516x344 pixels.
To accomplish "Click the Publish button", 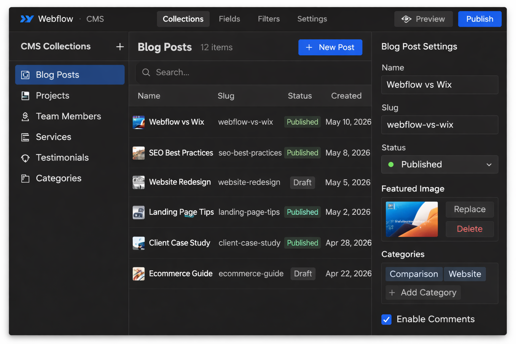I will (479, 19).
